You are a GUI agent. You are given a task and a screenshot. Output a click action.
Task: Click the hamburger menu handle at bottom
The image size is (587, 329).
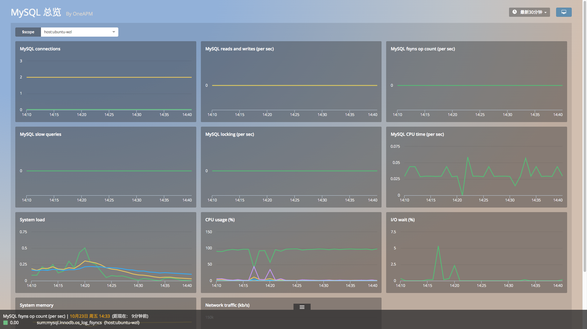302,307
